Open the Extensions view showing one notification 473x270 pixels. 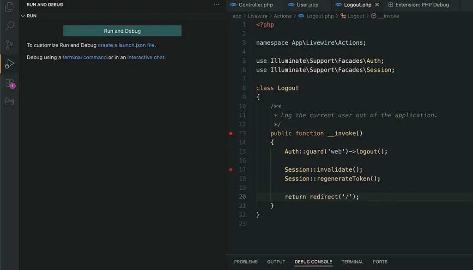pos(9,83)
